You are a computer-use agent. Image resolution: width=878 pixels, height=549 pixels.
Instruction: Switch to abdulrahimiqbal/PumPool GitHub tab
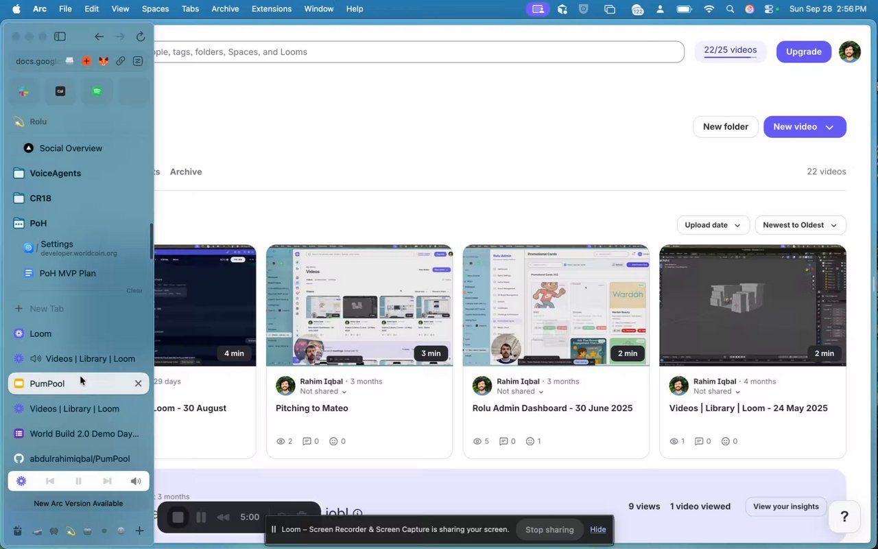pos(78,459)
